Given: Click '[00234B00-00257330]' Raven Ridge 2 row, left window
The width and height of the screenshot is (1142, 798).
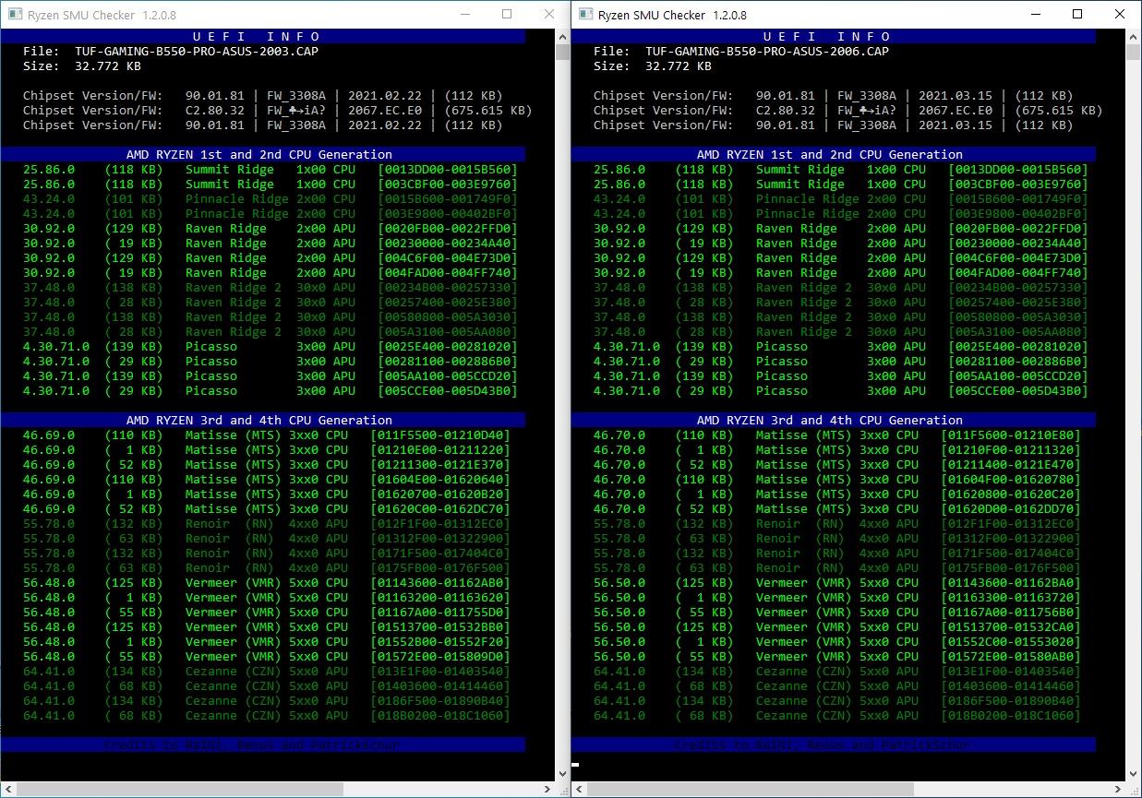Looking at the screenshot, I should tap(448, 288).
